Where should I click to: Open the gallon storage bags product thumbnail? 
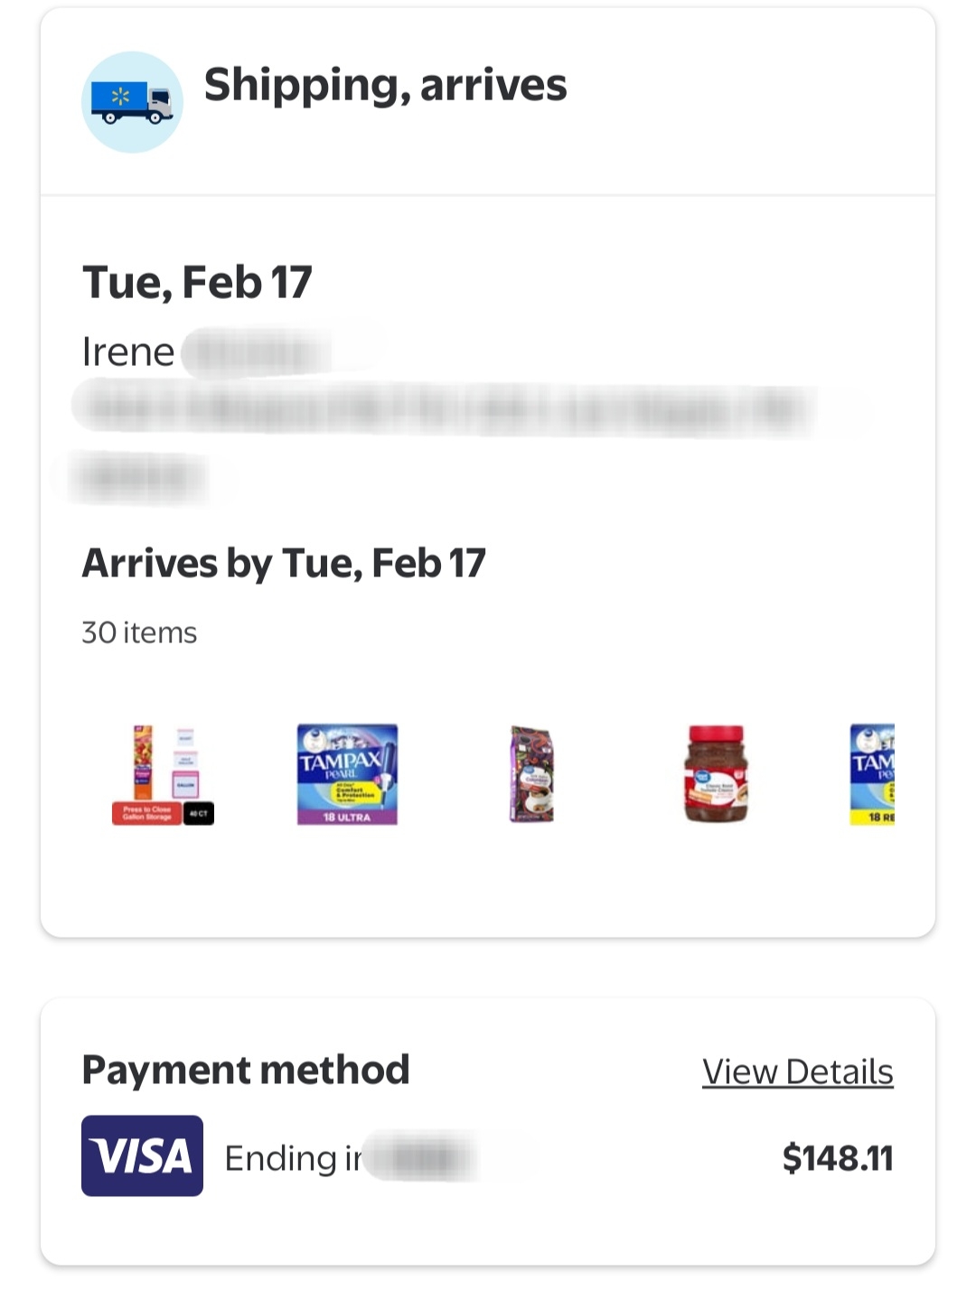tap(163, 774)
